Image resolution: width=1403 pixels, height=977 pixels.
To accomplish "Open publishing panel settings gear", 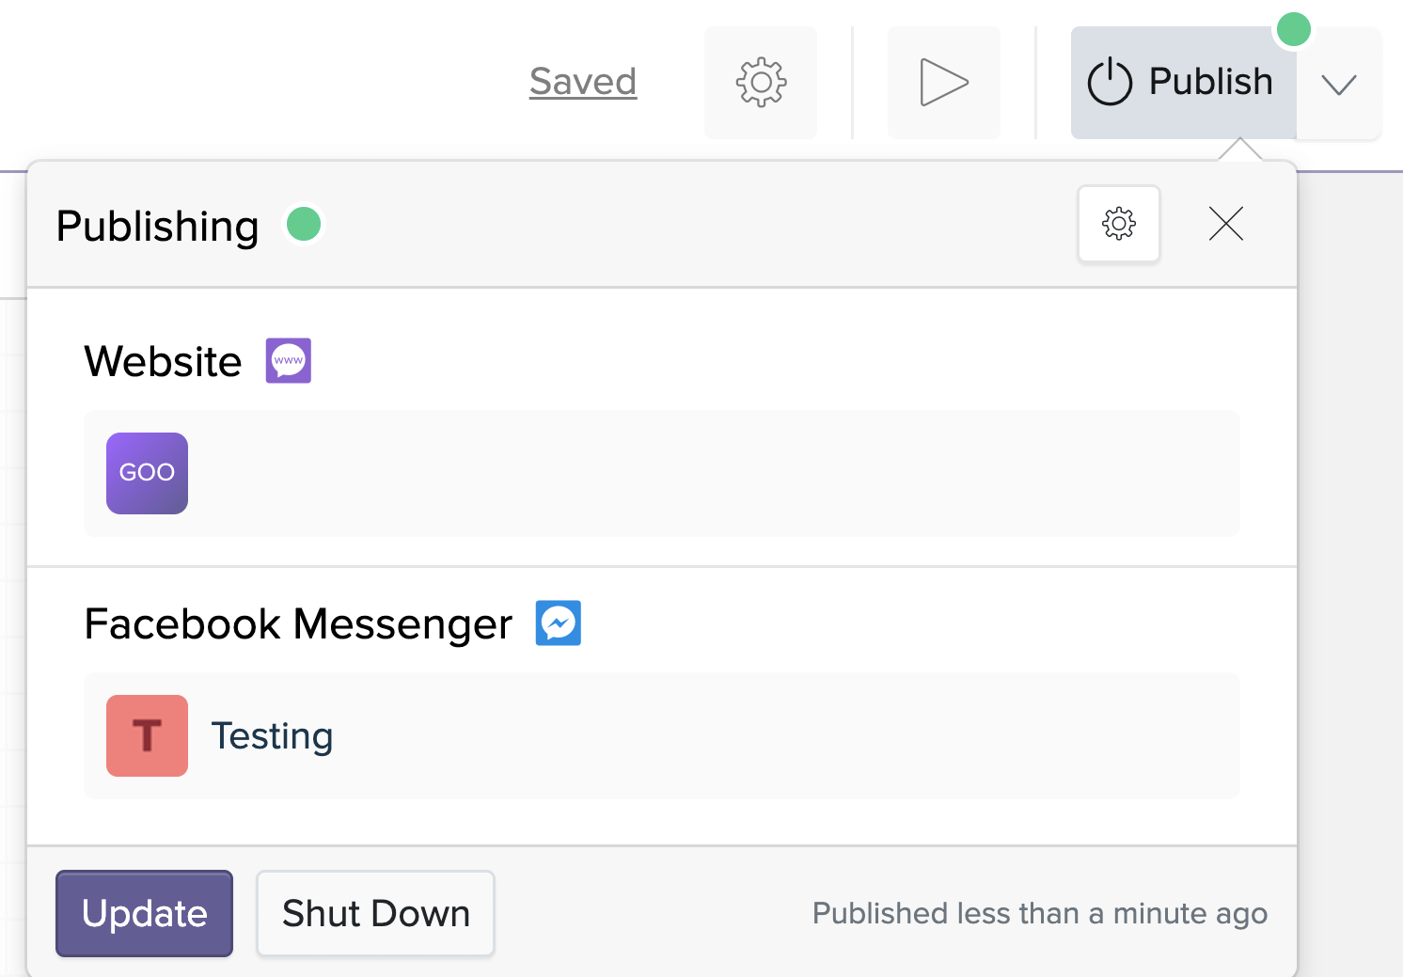I will (x=1119, y=224).
